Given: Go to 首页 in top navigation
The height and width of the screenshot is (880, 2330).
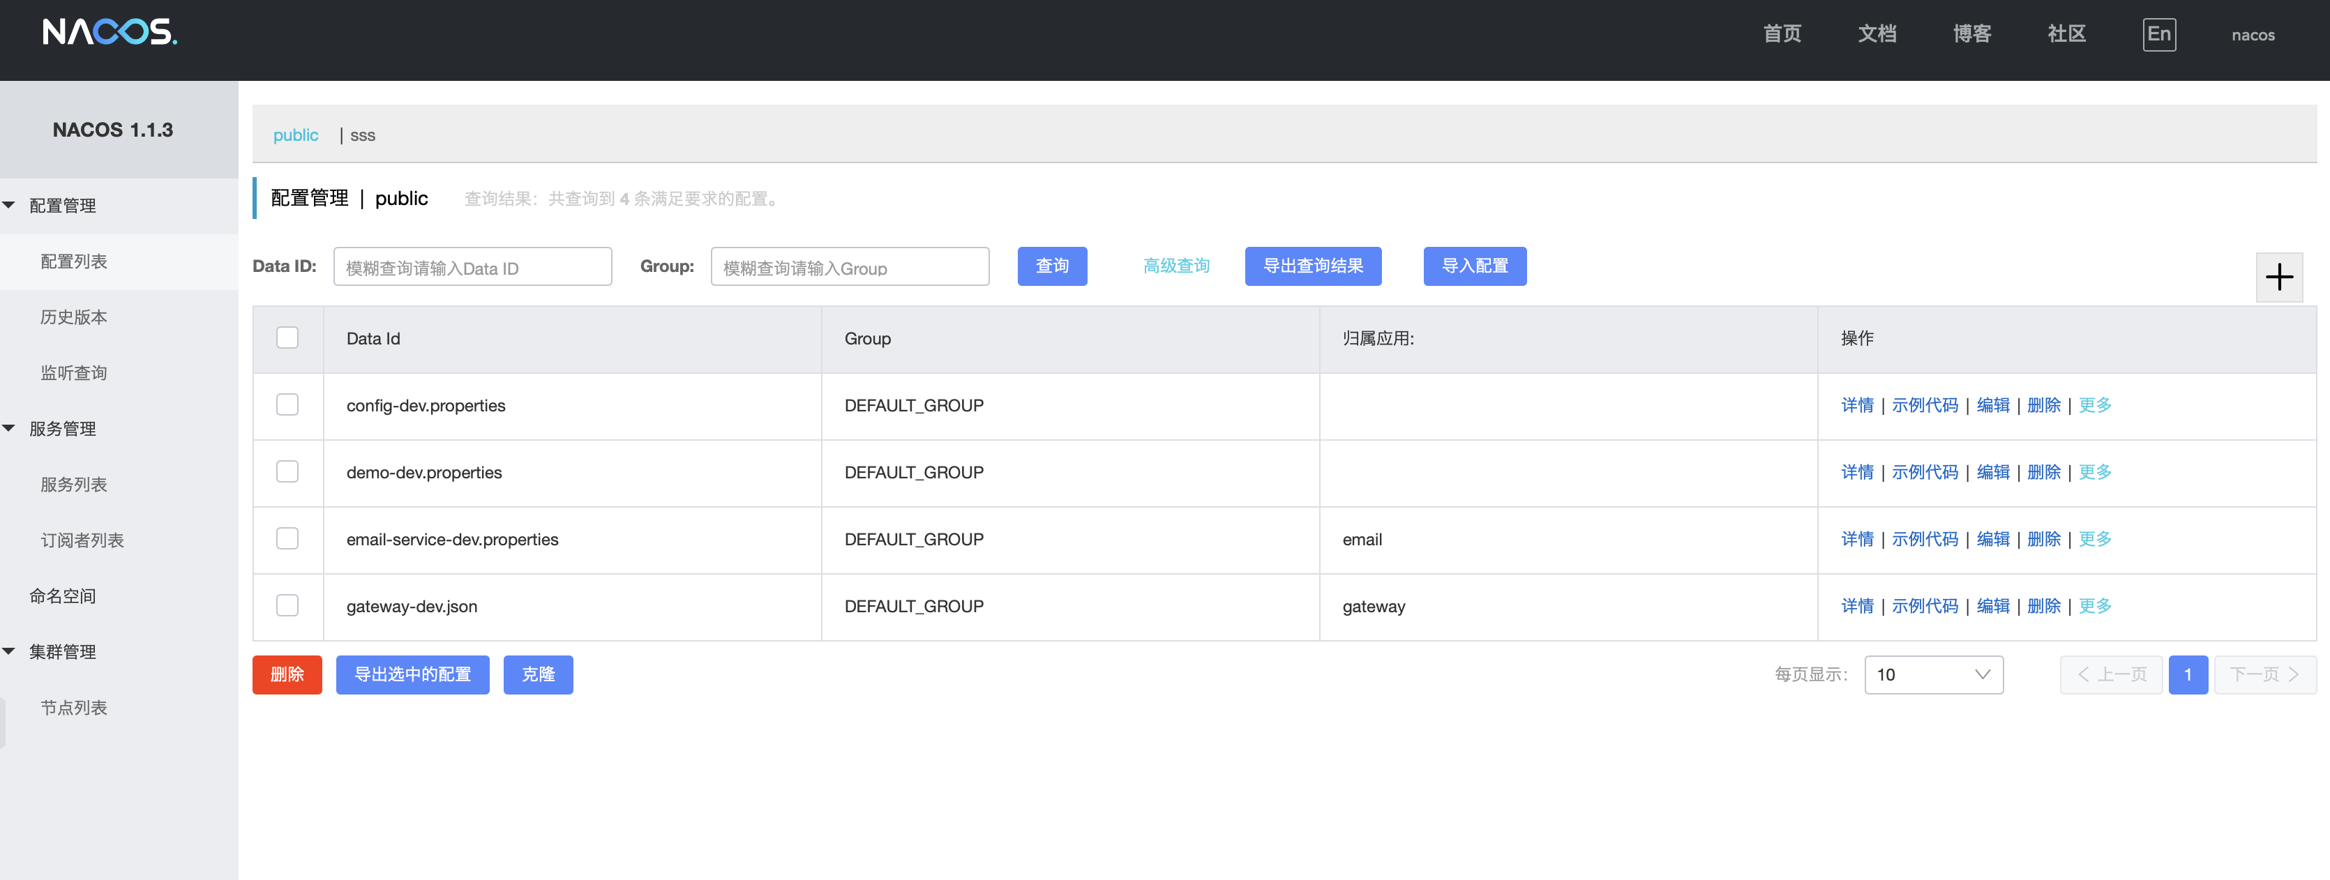Looking at the screenshot, I should 1782,33.
